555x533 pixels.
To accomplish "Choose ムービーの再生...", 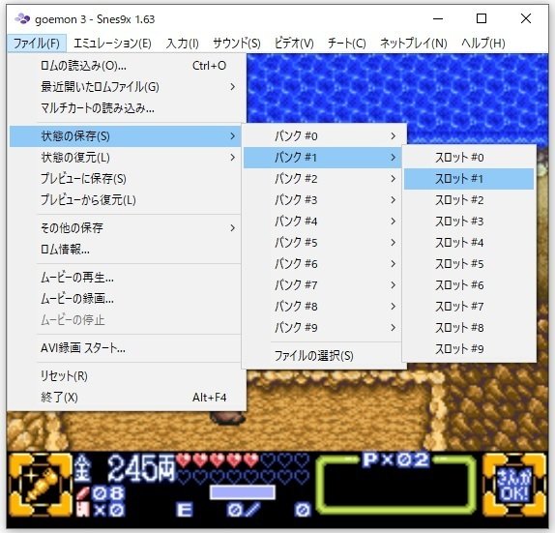I will 127,278.
